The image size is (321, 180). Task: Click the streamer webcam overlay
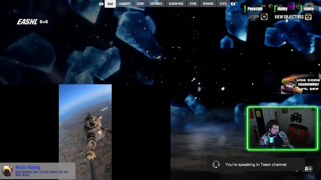point(282,128)
